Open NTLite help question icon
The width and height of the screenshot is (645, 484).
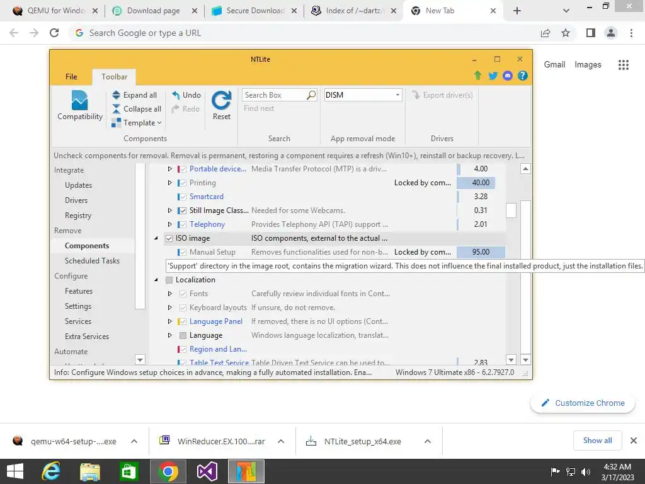[522, 76]
